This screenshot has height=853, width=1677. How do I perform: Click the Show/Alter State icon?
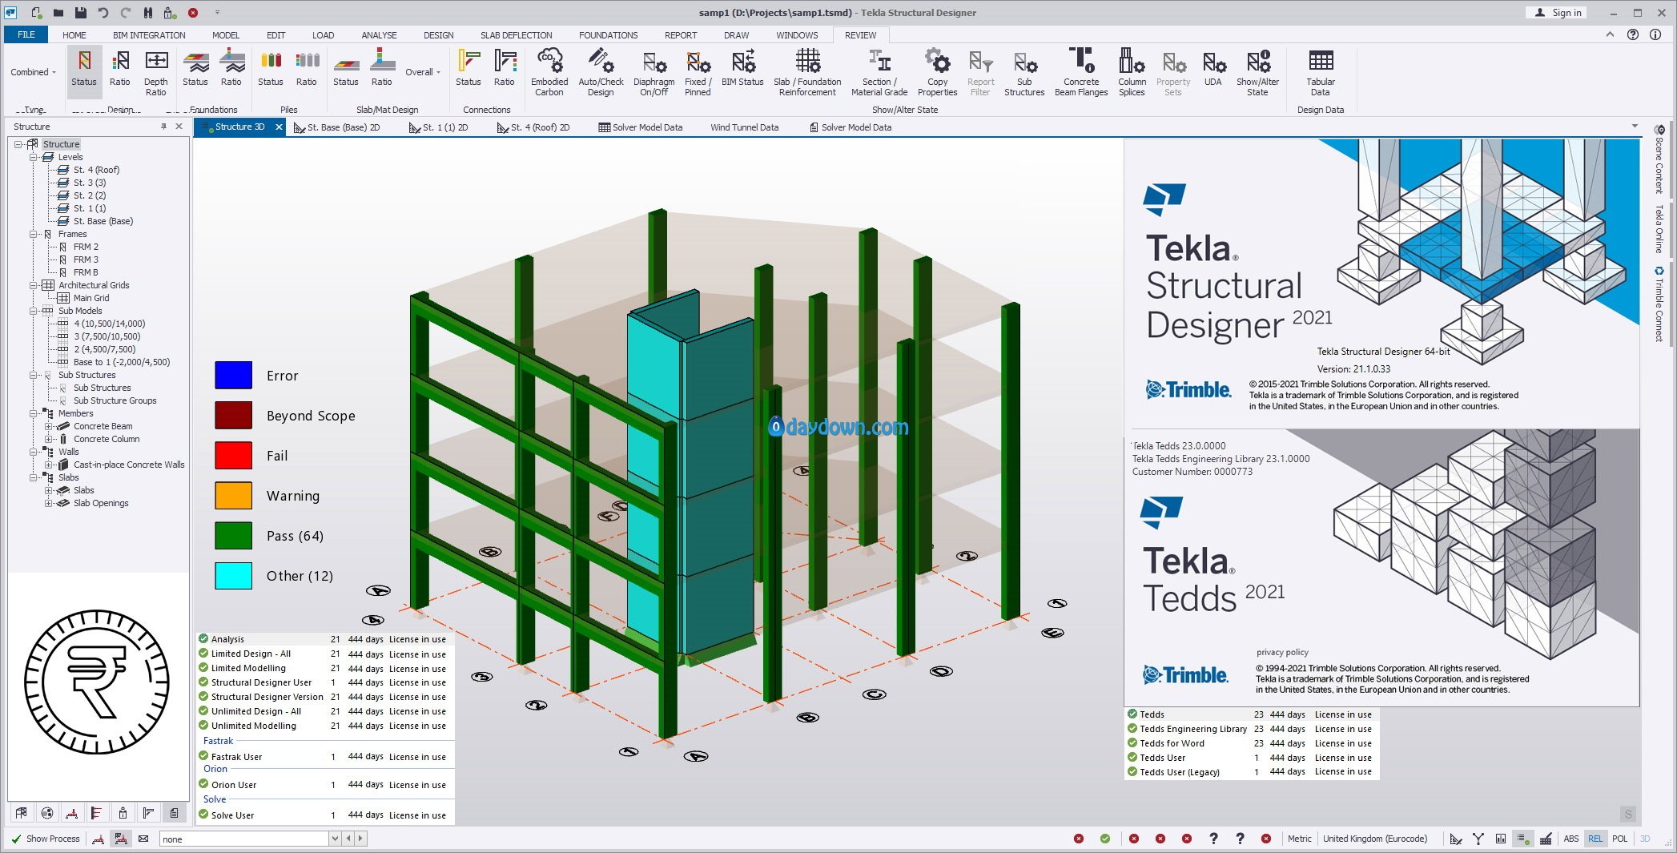point(1257,72)
